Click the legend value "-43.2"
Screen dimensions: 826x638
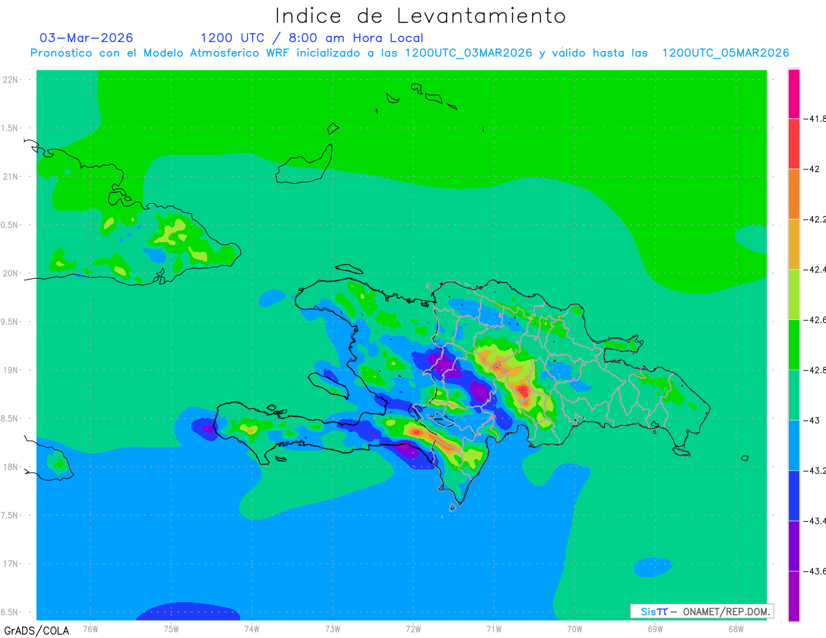[x=816, y=470]
